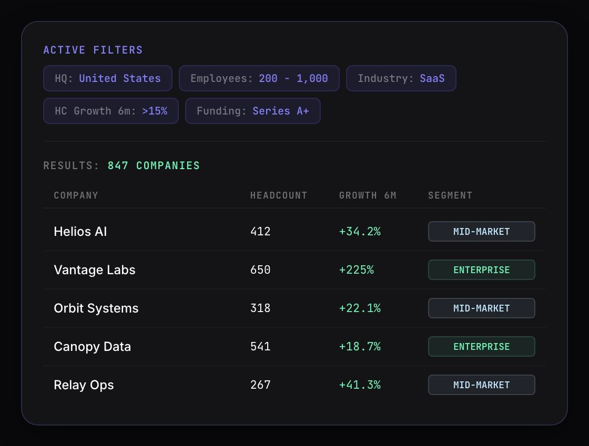Click the HC Growth 6m >15% filter
Image resolution: width=589 pixels, height=446 pixels.
pyautogui.click(x=111, y=111)
